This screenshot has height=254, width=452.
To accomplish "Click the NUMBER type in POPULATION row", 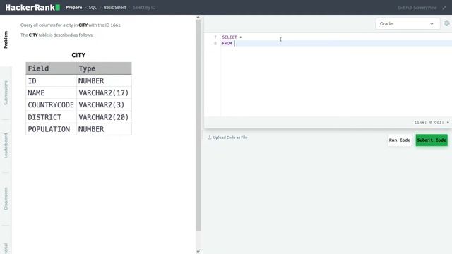I will tap(105, 129).
